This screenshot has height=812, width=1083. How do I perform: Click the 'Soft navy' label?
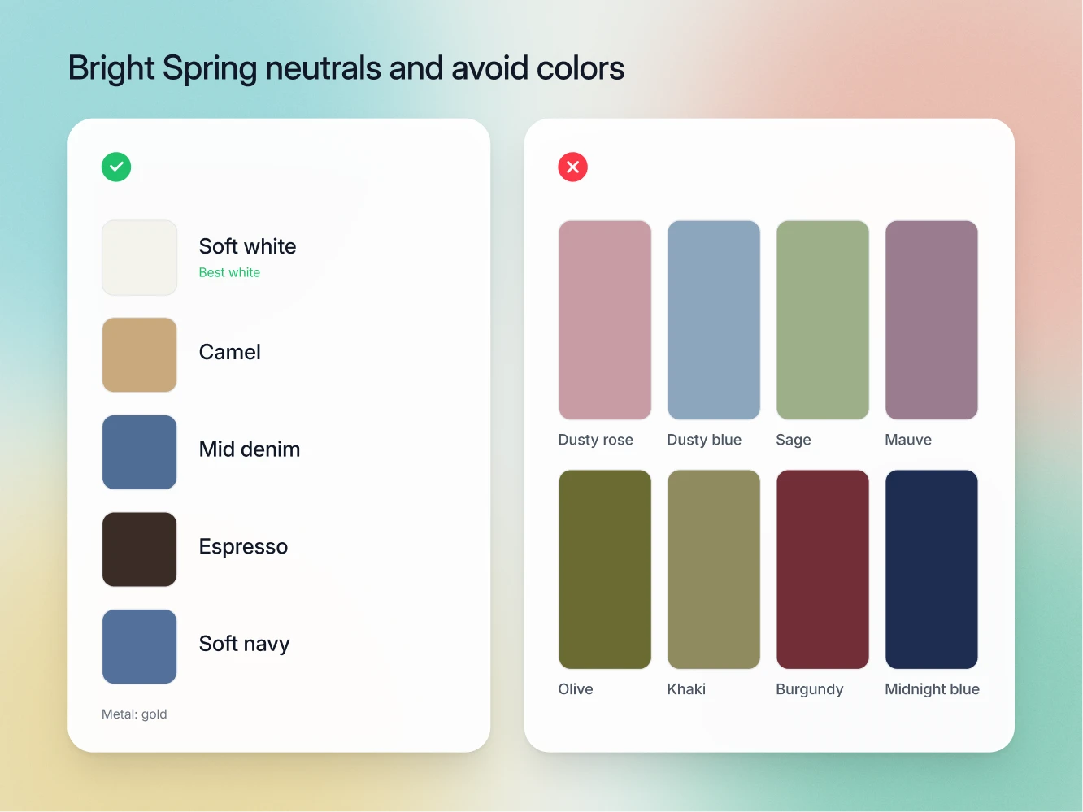pos(245,644)
